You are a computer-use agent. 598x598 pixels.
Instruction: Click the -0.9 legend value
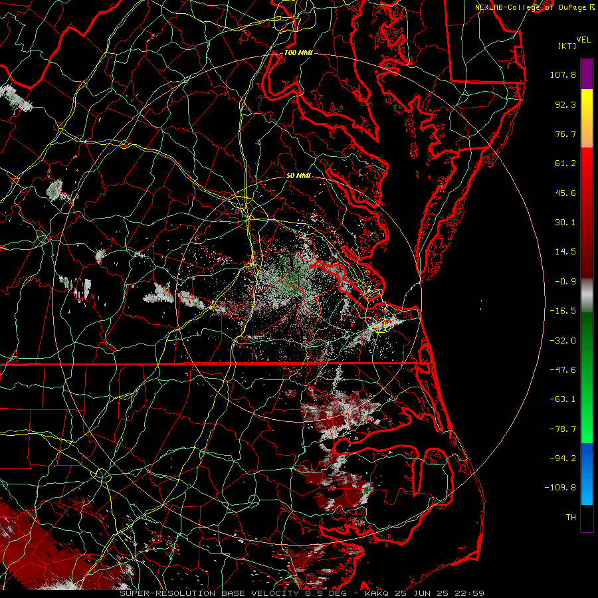click(565, 282)
